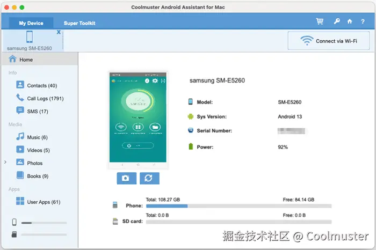Open the shopping cart purchase icon
The image size is (376, 250).
pyautogui.click(x=320, y=21)
